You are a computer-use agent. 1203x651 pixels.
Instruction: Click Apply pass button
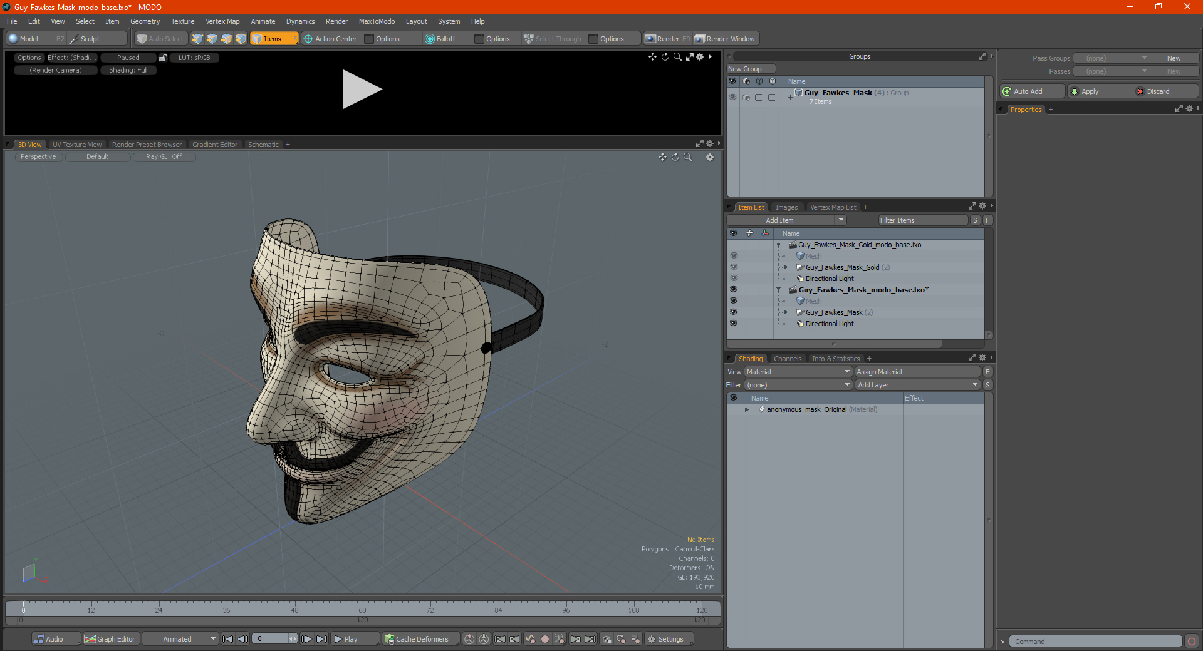point(1100,91)
